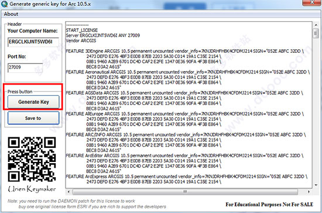This screenshot has height=213, width=322.
Task: Click the FEATURE ArcExpress line
Action: [x=186, y=177]
